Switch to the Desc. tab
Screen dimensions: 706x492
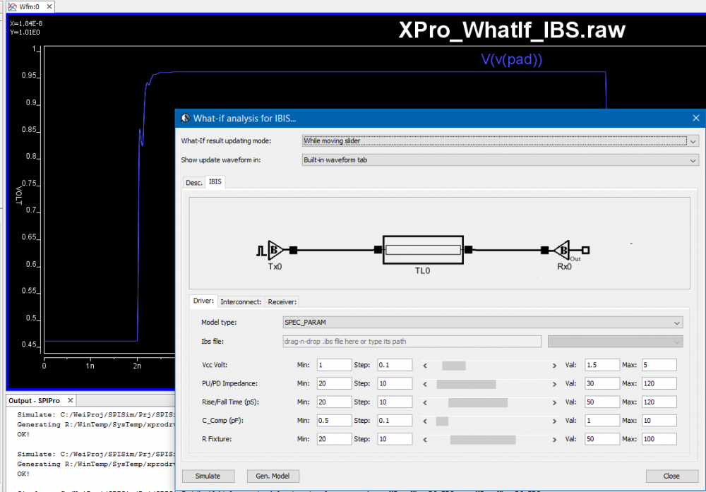(x=193, y=182)
